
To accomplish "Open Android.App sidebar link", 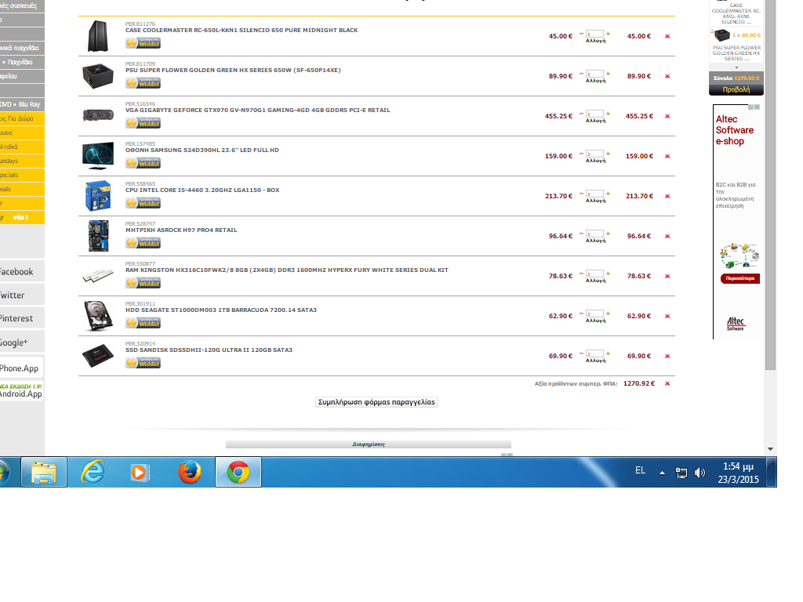I will coord(21,391).
